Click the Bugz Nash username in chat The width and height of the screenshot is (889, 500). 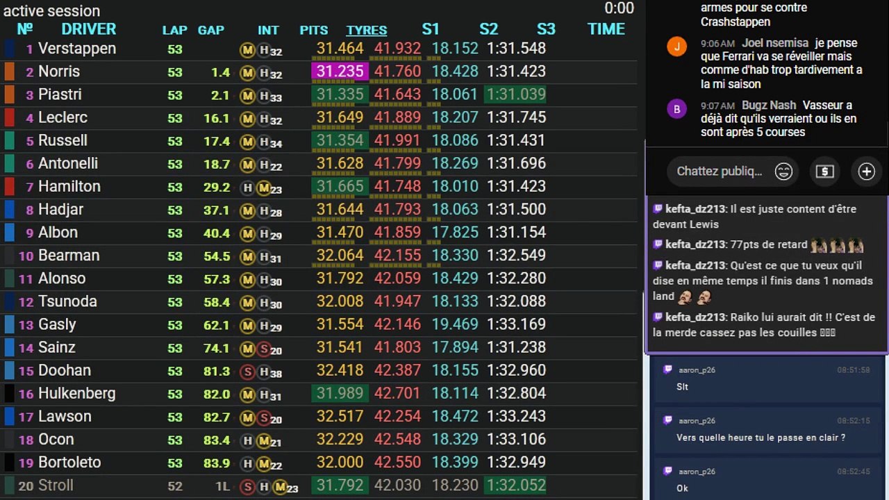(x=768, y=106)
